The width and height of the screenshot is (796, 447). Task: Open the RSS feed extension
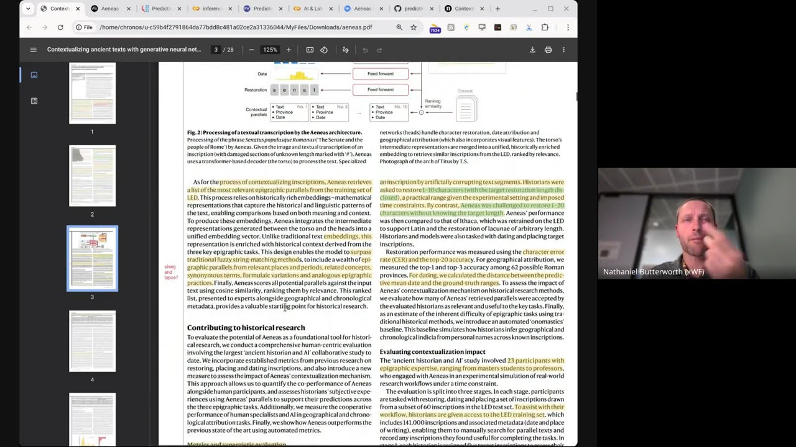pyautogui.click(x=451, y=27)
